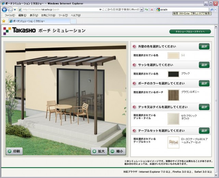Screen dimensions: 219x178
Task: Click 選択 button for 外壁の色
Action: [204, 46]
